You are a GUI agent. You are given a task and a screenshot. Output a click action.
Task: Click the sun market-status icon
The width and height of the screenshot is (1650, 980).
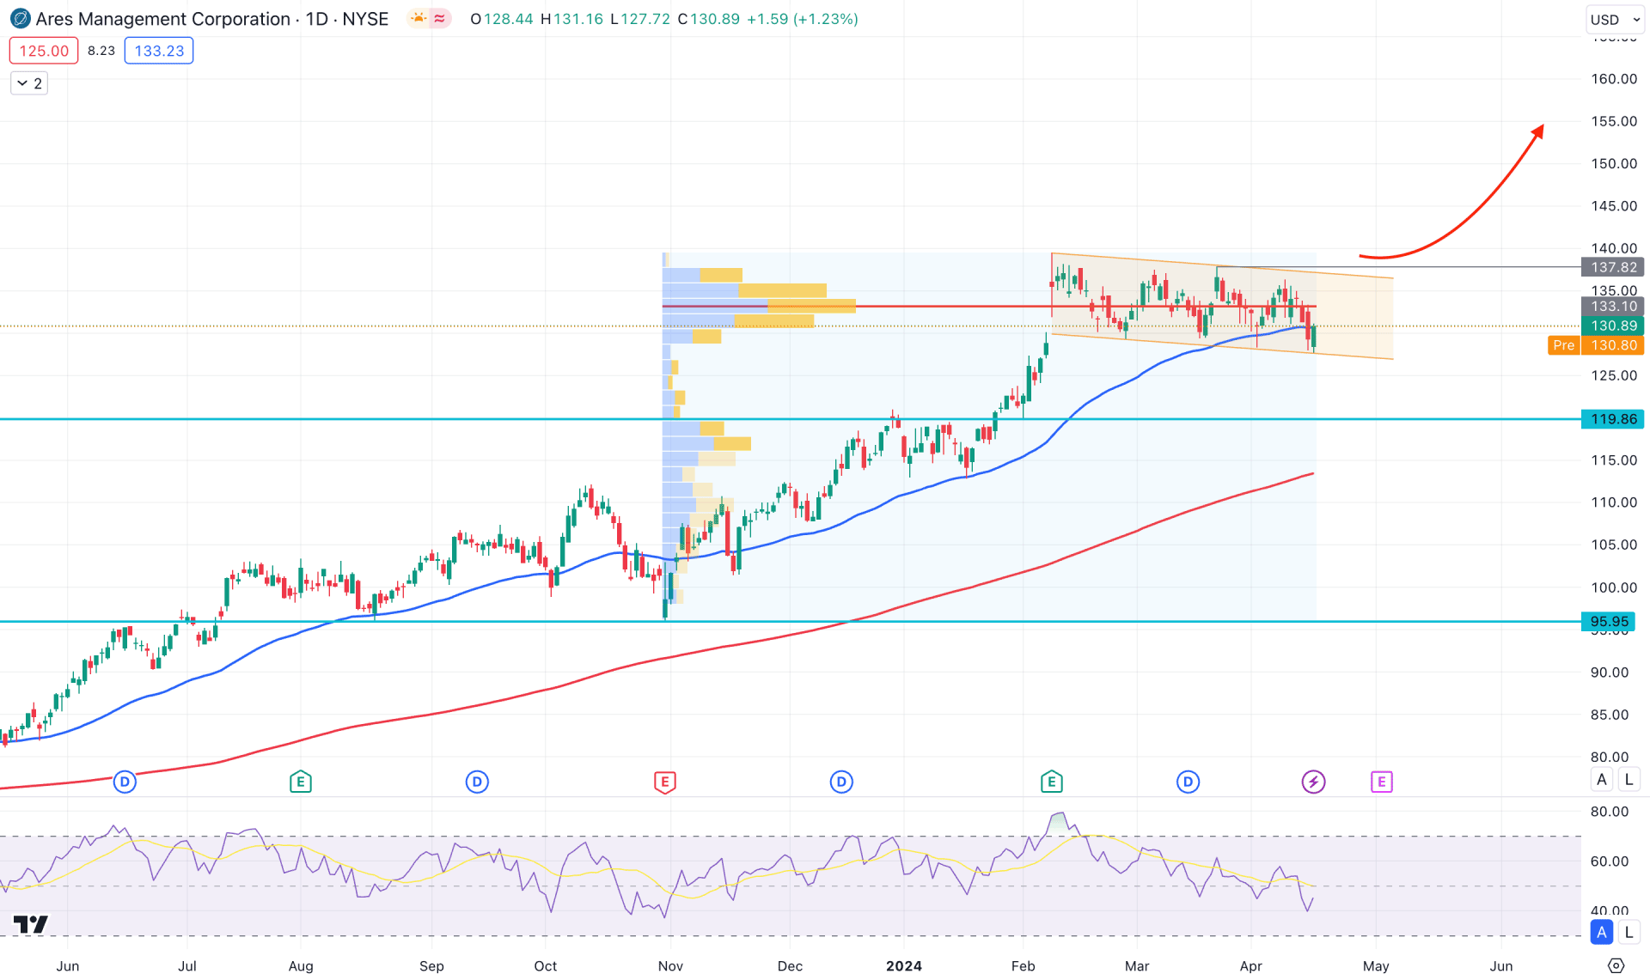tap(419, 19)
